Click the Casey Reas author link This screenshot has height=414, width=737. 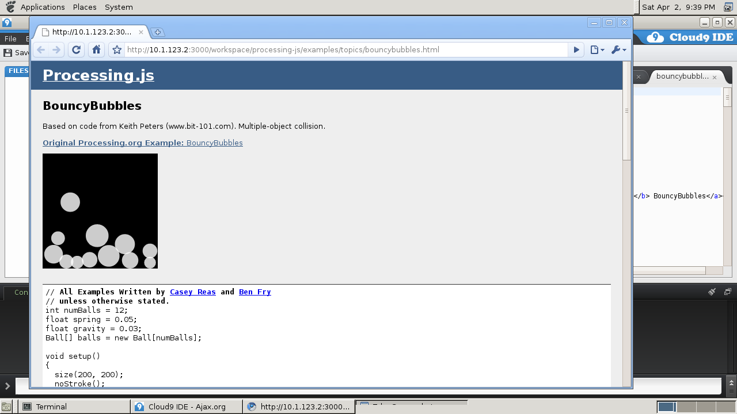[192, 292]
